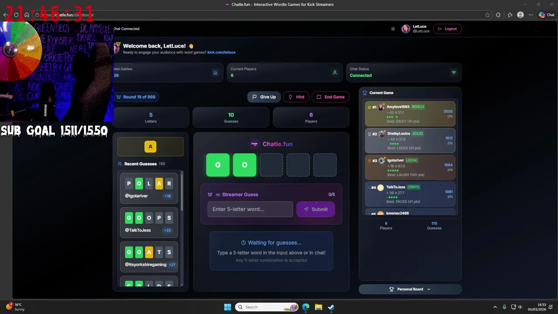Viewport: 558px width, 314px height.
Task: Open the weather widget showing 16°C
Action: click(15, 307)
